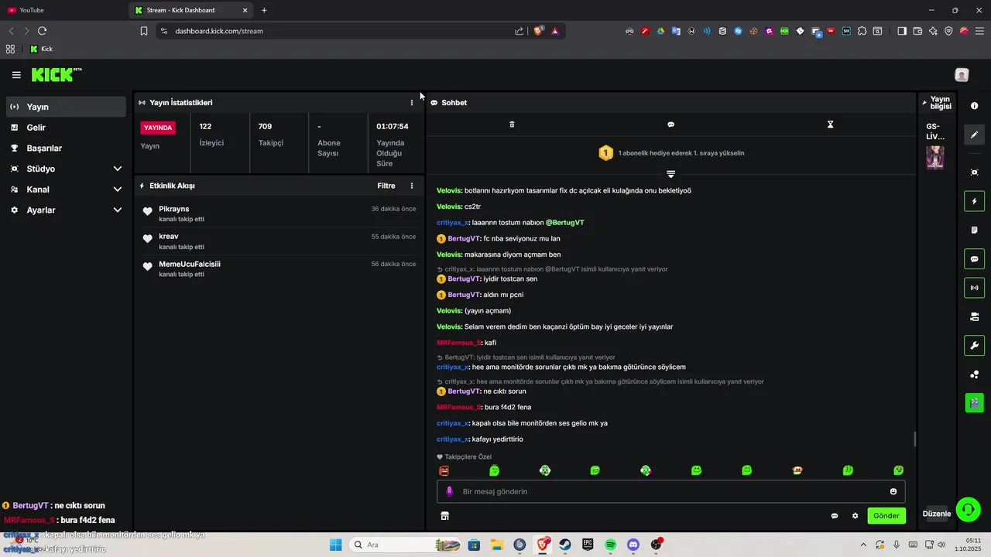Click the stream category thumbnail in Yayın bilgisi

(935, 158)
